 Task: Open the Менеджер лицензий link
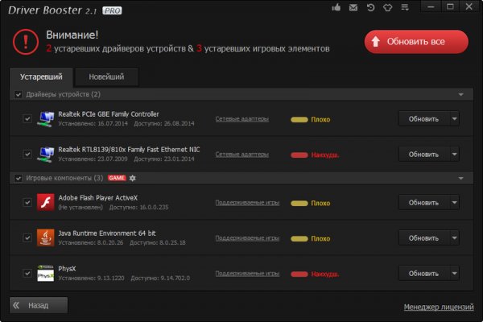point(439,308)
